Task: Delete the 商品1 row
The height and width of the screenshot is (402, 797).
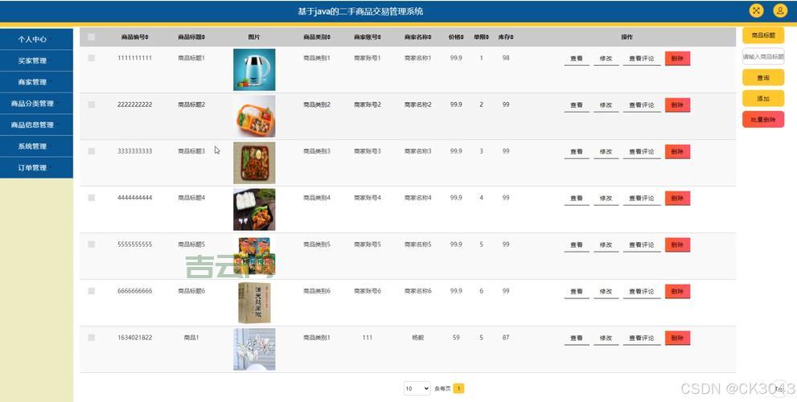Action: 677,338
